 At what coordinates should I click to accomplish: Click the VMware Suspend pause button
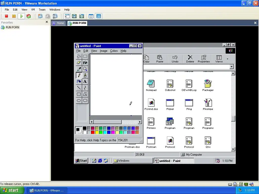pos(14,16)
